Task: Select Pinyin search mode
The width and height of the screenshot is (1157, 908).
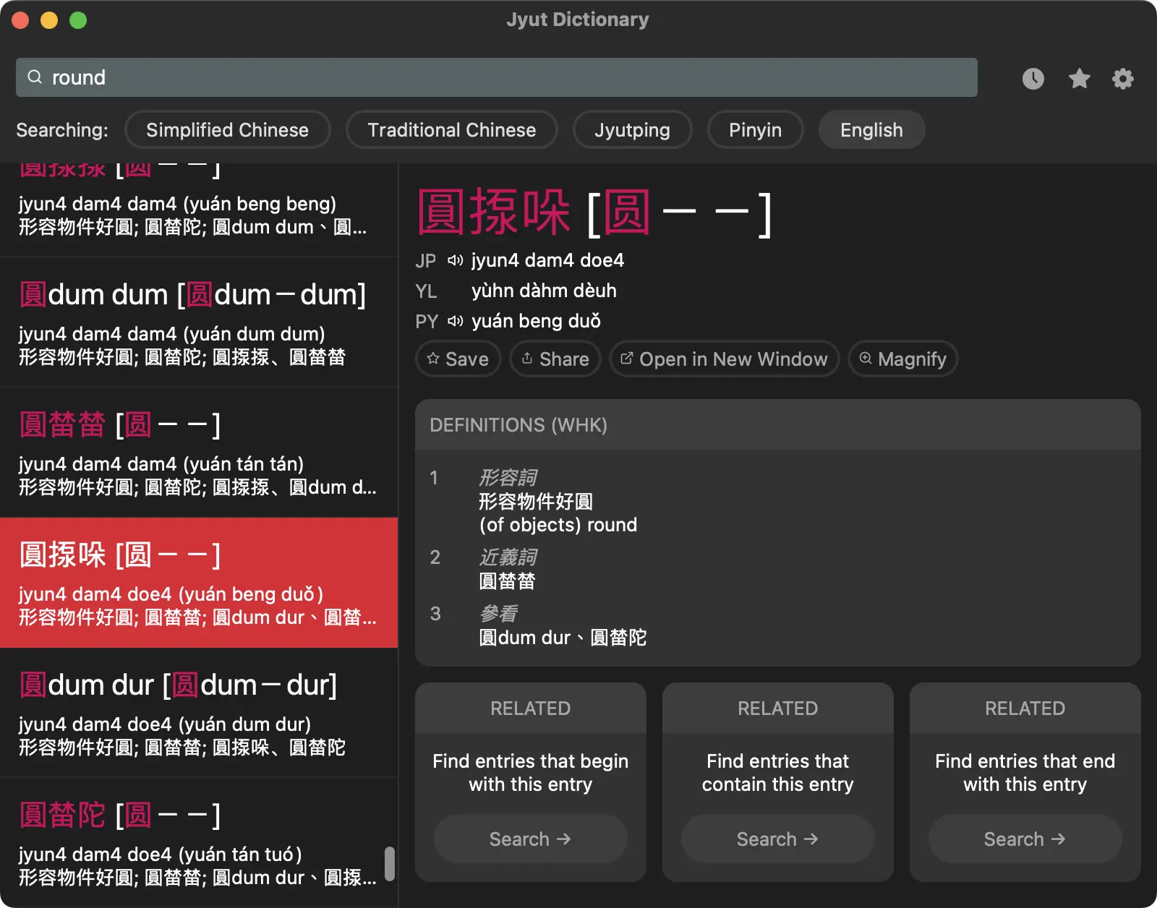Action: pyautogui.click(x=756, y=130)
